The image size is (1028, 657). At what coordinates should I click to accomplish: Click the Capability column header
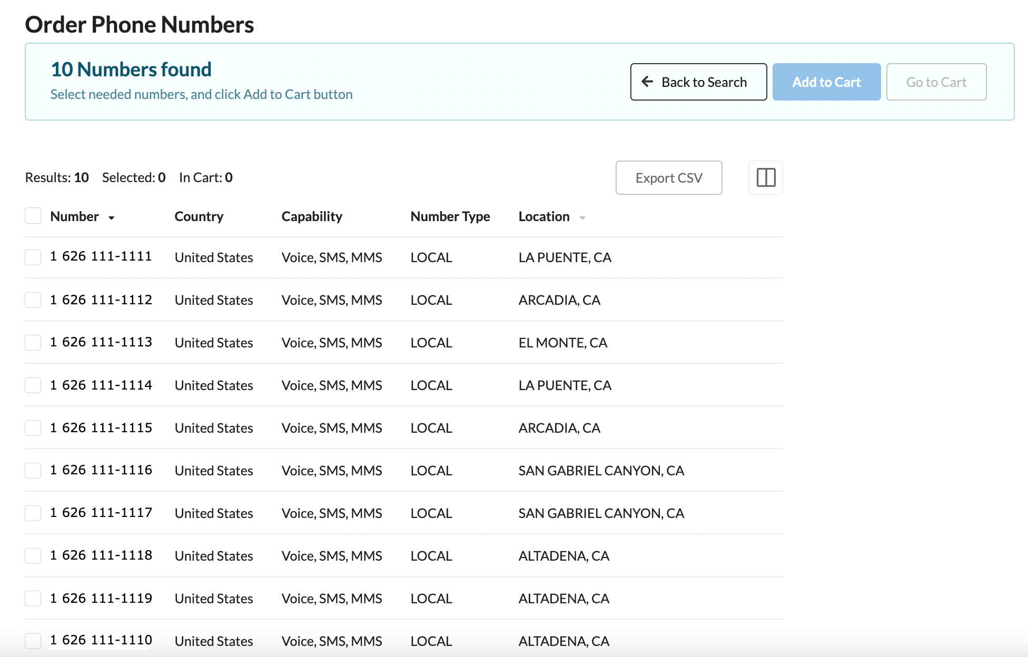pos(312,216)
